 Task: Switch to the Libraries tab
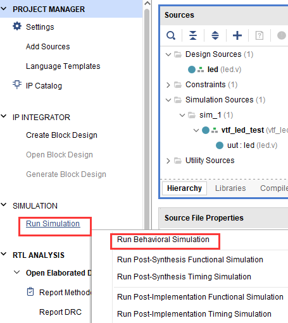[x=230, y=188]
